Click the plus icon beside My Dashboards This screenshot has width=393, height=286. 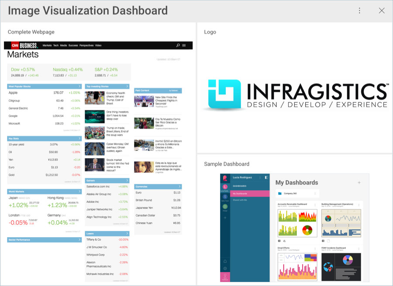click(359, 183)
